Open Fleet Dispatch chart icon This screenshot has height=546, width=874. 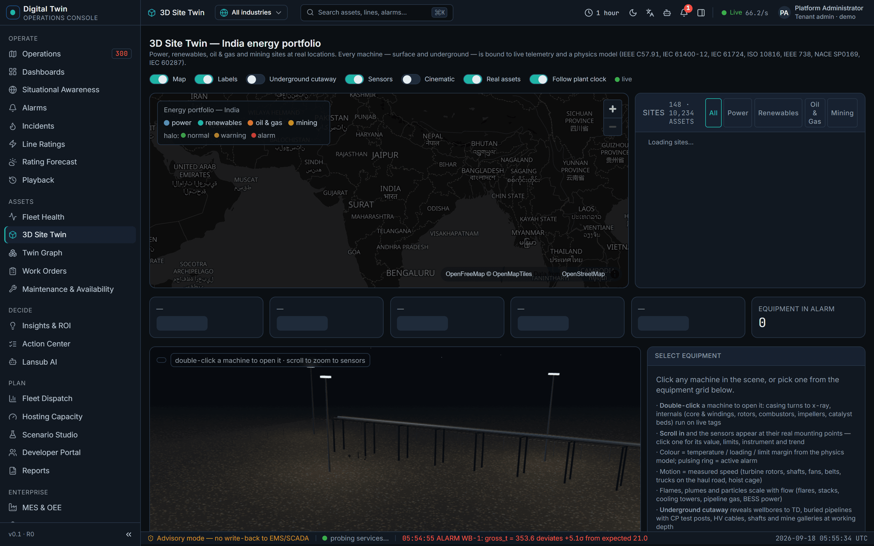click(13, 398)
